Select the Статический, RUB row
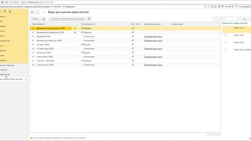 (125, 57)
